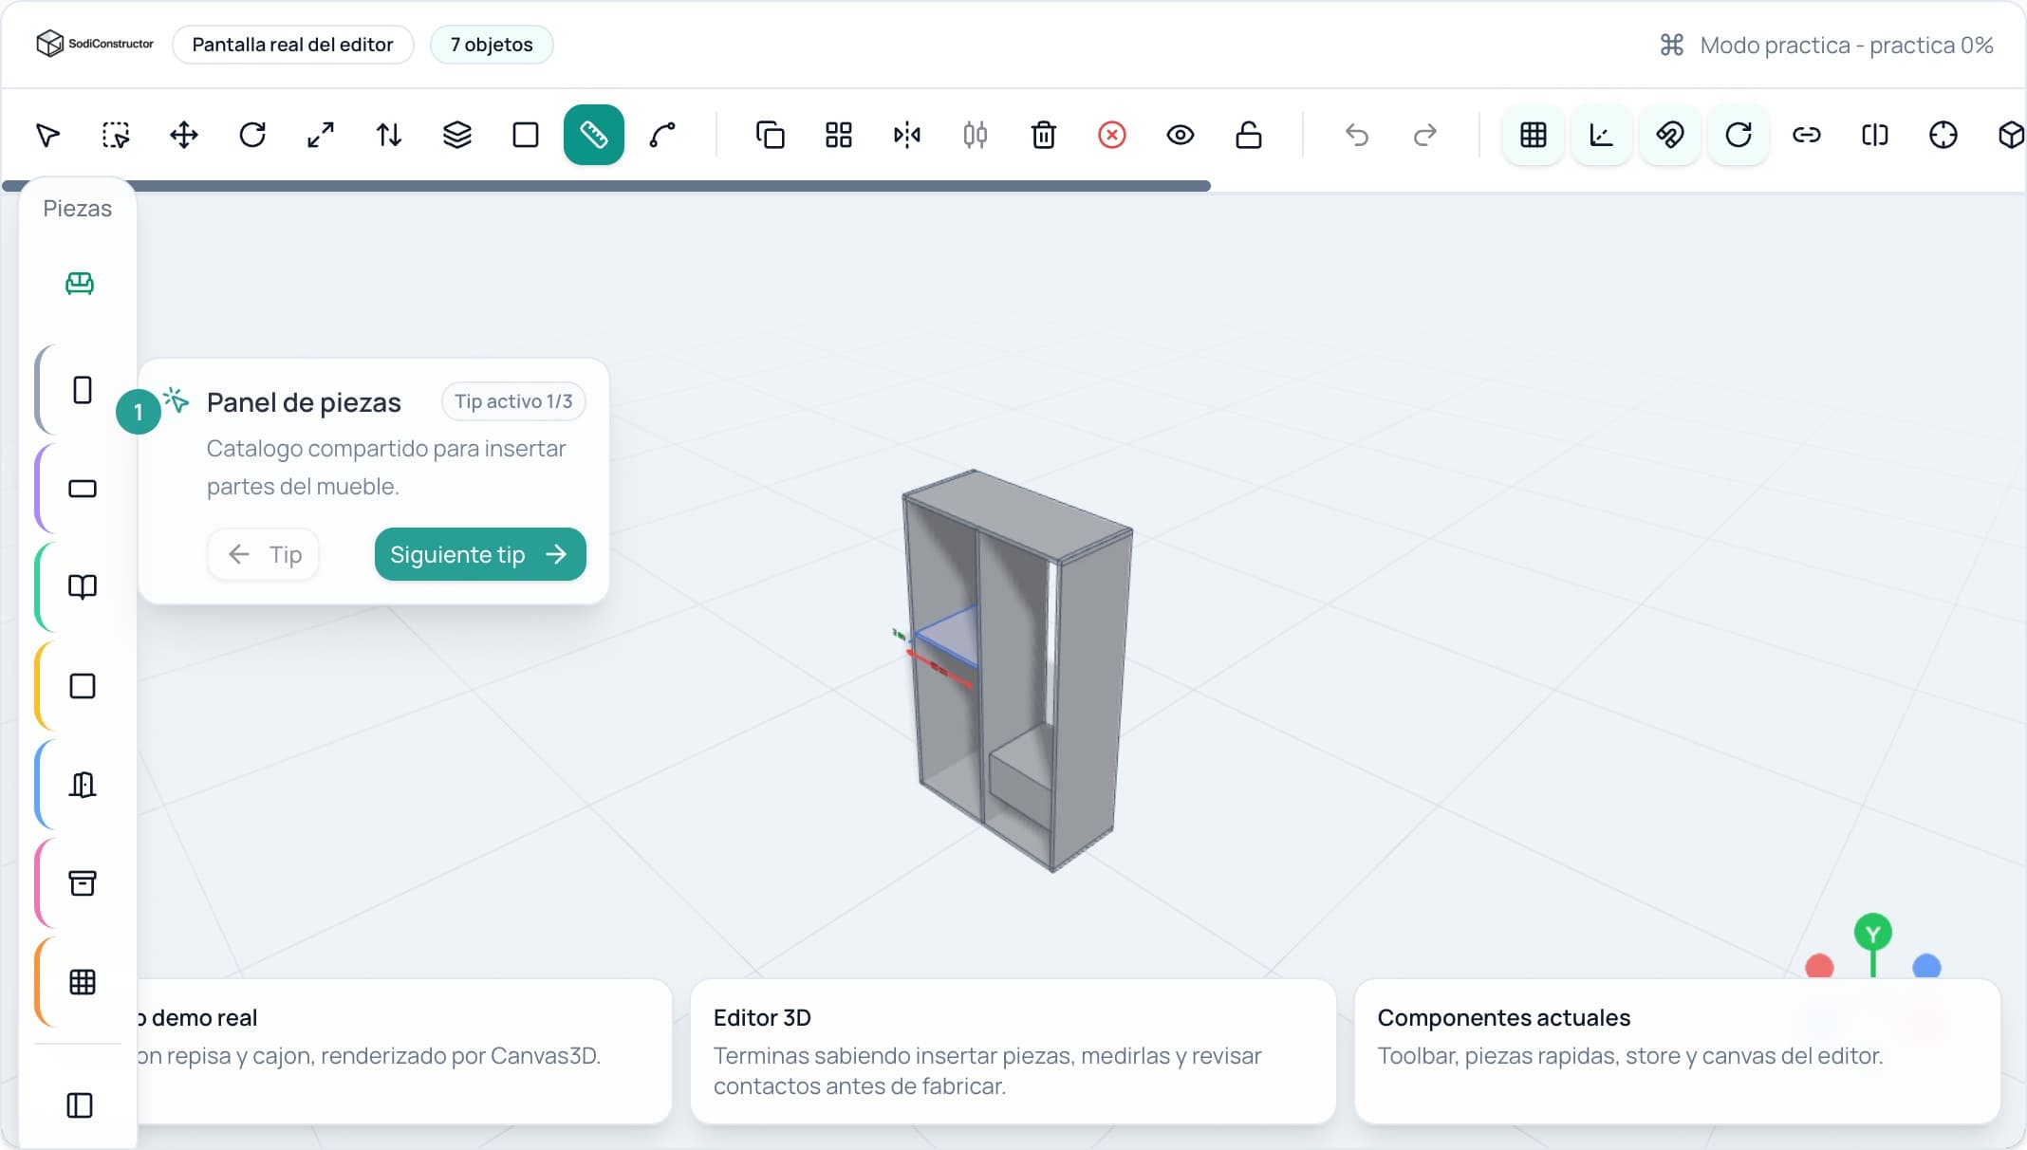Click the Editor 3D card
This screenshot has height=1150, width=2027.
coord(1013,1051)
